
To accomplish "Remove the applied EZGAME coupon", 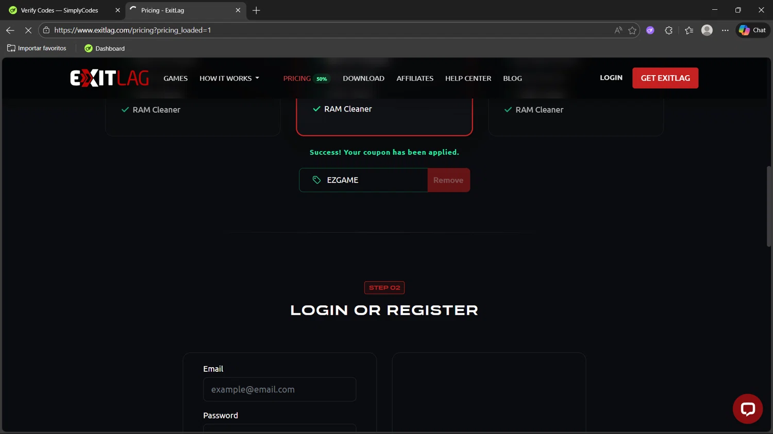I will tap(448, 180).
